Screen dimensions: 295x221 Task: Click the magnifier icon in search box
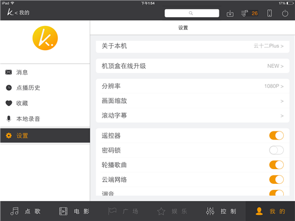191,13
